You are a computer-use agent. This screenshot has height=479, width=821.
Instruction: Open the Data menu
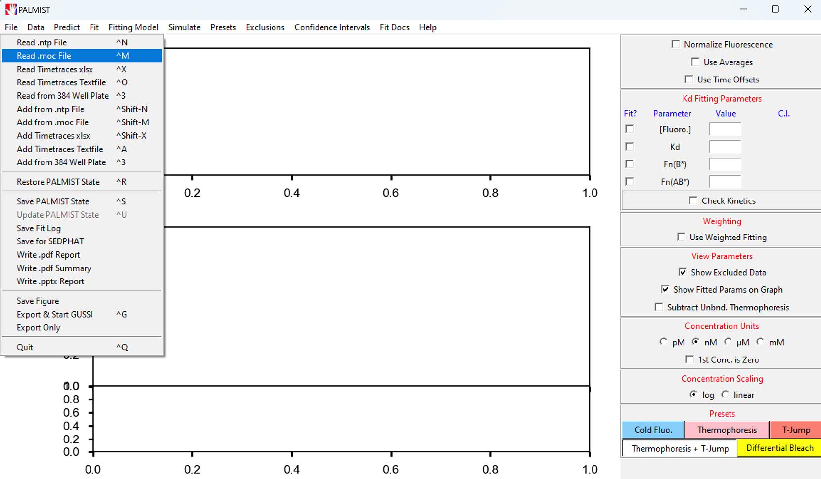coord(36,27)
